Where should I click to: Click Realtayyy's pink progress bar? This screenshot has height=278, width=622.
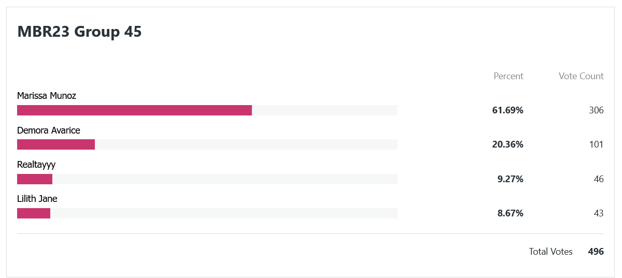[35, 179]
